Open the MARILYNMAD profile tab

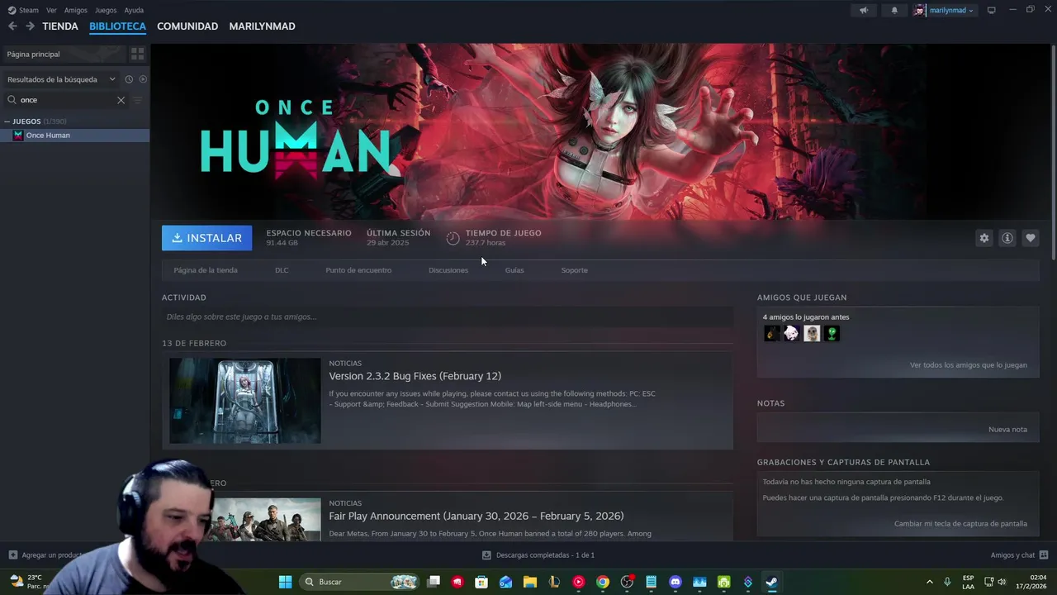262,26
